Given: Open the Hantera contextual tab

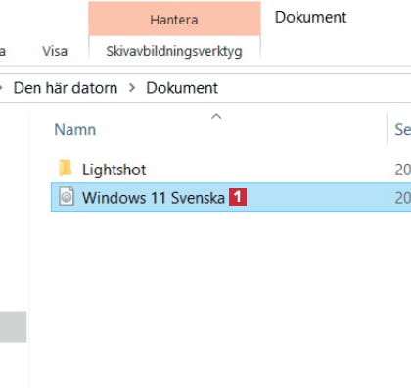Looking at the screenshot, I should click(x=174, y=19).
